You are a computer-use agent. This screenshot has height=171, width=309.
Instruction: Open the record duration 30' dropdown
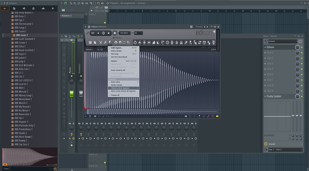point(138,33)
